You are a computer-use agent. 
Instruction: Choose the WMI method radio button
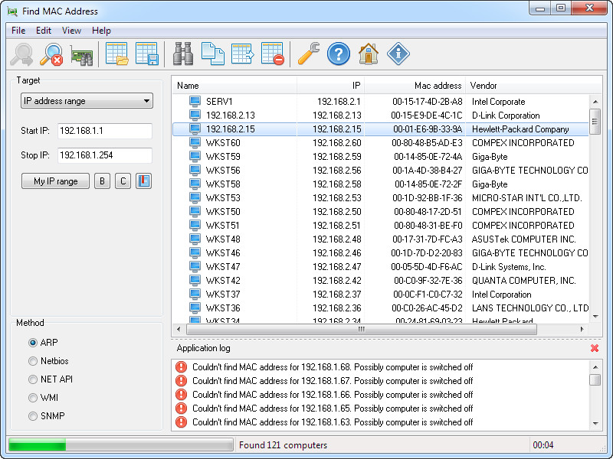tap(33, 398)
